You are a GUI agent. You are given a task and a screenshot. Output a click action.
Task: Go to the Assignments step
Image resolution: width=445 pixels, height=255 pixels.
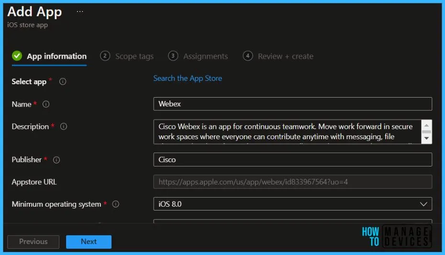pos(198,56)
